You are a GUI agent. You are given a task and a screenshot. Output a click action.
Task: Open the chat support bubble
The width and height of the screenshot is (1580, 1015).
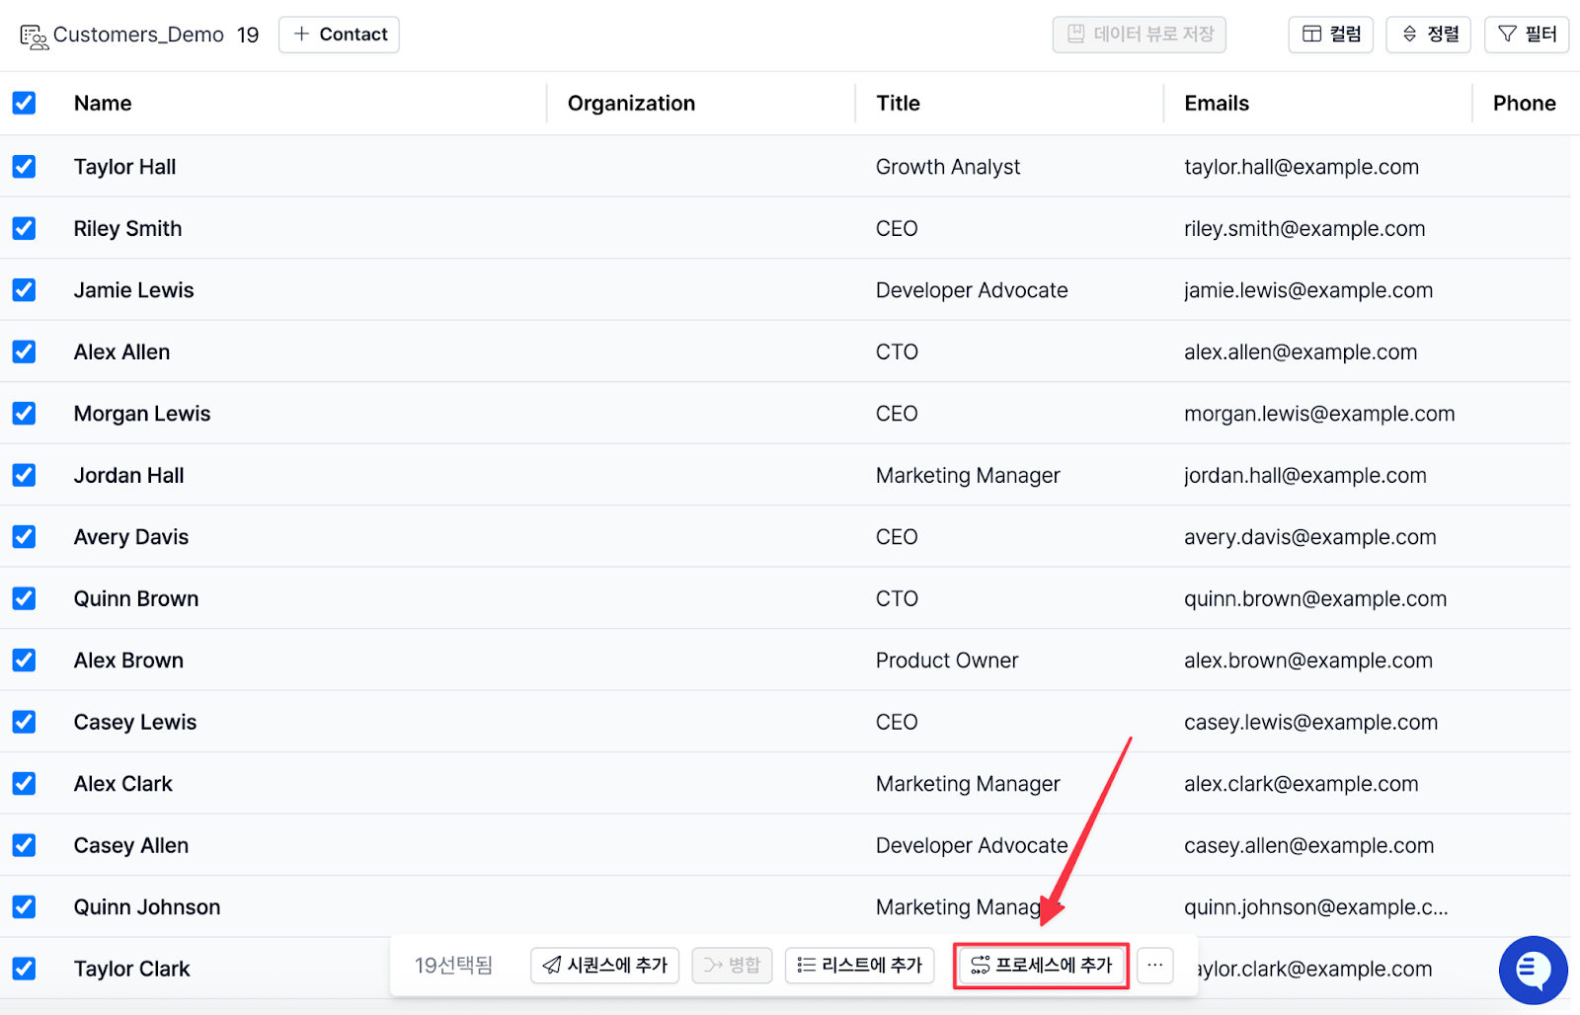pyautogui.click(x=1533, y=970)
